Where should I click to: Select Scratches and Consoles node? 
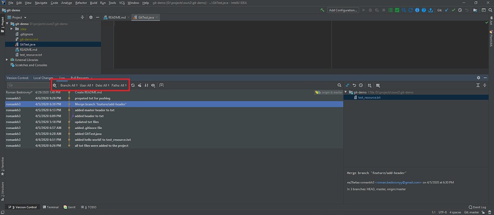point(31,65)
